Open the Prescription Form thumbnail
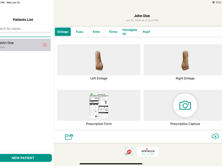 [99, 105]
